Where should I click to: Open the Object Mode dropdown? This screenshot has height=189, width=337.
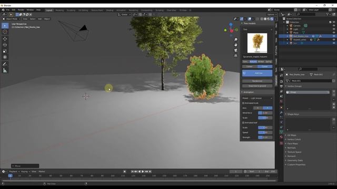[12, 19]
